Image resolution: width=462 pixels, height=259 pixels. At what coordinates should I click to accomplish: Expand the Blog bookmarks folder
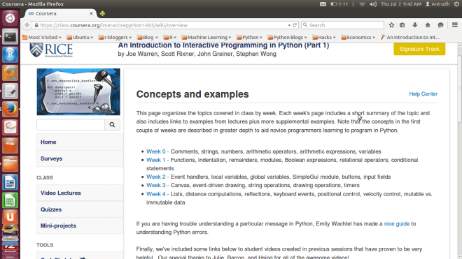148,37
